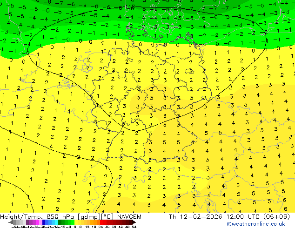
Task: Click the weatheronline.co.uk copyright link
Action: [x=256, y=224]
